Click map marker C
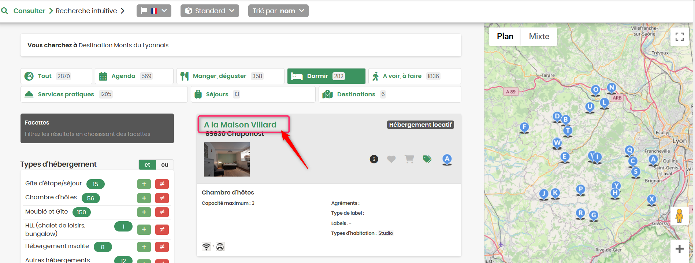Viewport: 695px width, 263px height. (633, 162)
